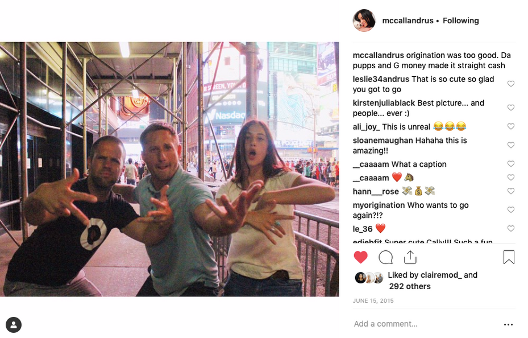Viewport: 528px width, 338px height.
Task: Open the hann__rose commenter profile
Action: coord(376,191)
